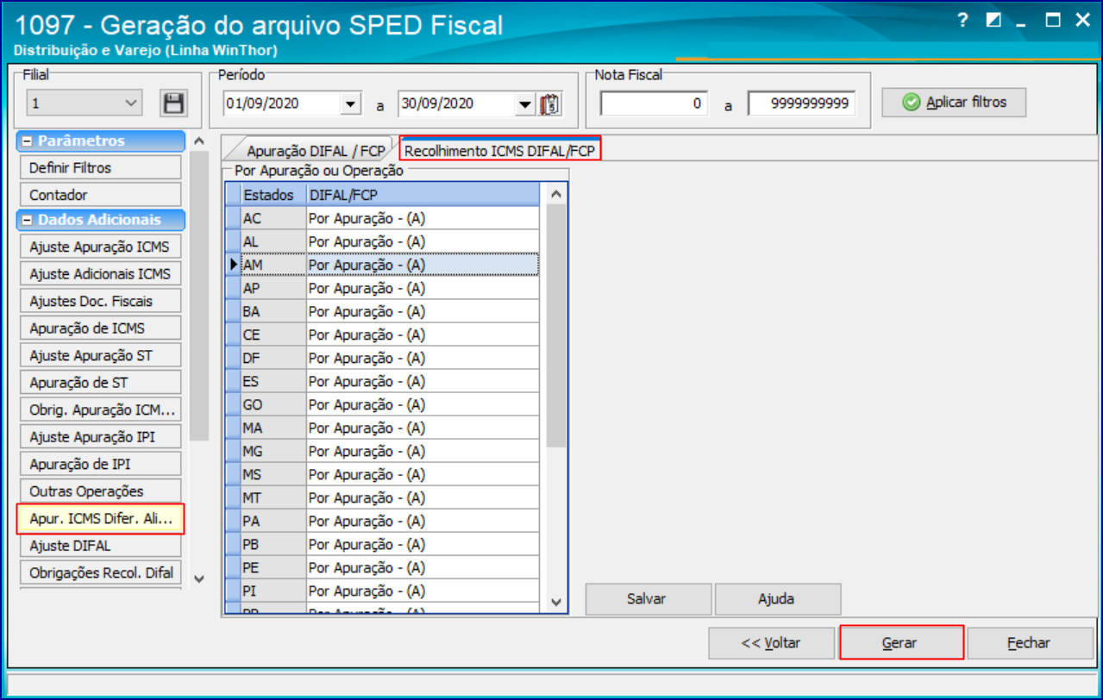
Task: Open Ajustes Doc. Fiscais
Action: pyautogui.click(x=100, y=301)
